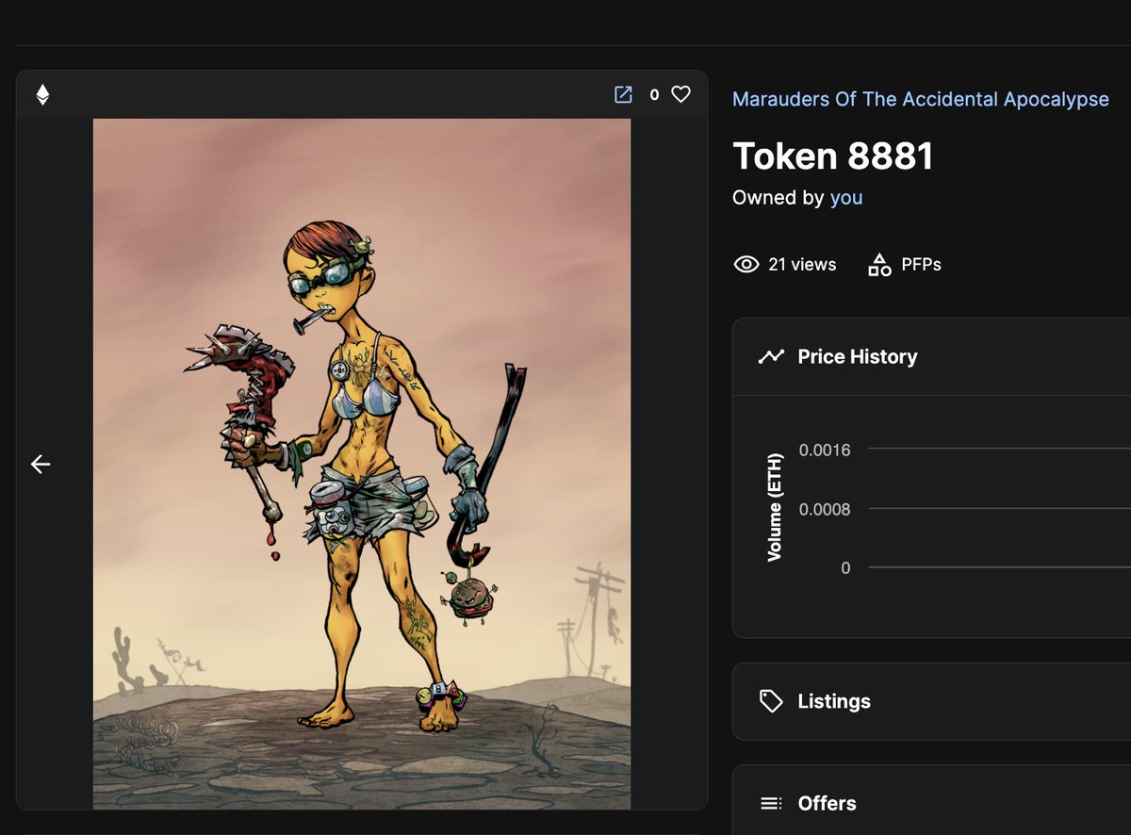The image size is (1131, 835).
Task: Click the favorites count "0"
Action: [x=654, y=95]
